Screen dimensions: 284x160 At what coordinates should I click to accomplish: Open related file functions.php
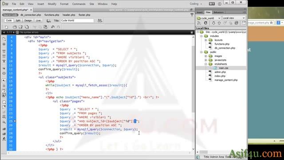pos(52,15)
